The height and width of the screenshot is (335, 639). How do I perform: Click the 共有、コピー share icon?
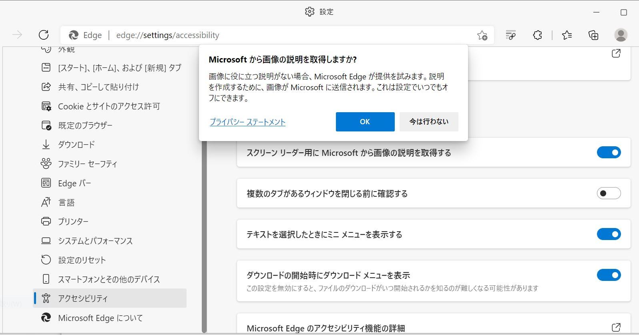46,87
